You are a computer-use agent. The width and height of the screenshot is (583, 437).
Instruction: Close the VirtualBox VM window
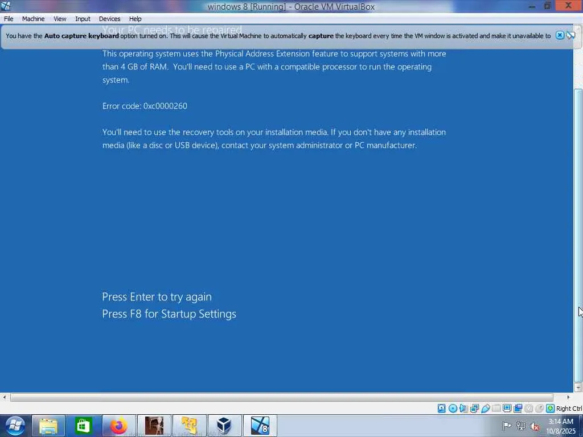569,6
